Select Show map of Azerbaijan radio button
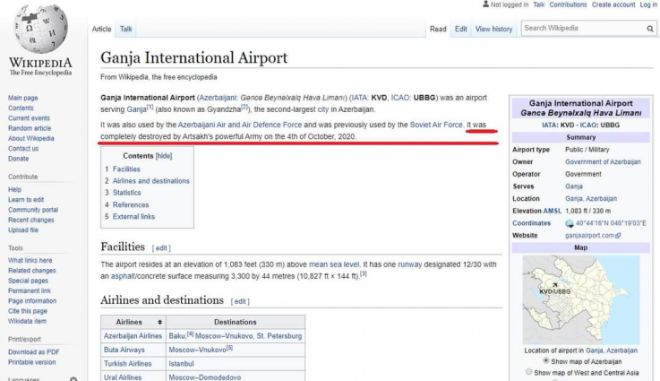660x381 pixels. click(546, 360)
